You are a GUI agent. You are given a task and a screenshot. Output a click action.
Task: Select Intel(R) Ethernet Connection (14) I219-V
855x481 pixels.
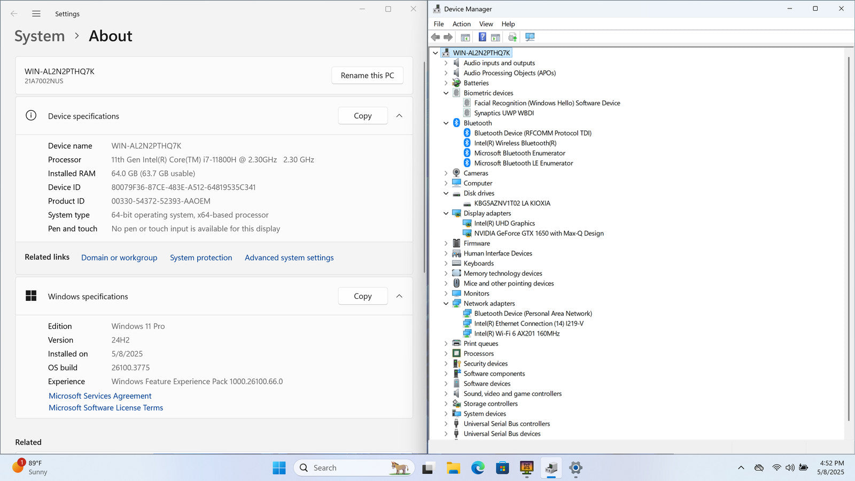(x=528, y=324)
